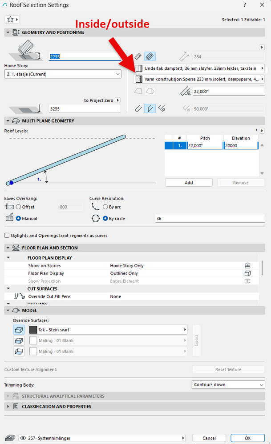The height and width of the screenshot is (444, 271).
Task: Open the Trimming Body Contours down dropdown
Action: [x=228, y=384]
